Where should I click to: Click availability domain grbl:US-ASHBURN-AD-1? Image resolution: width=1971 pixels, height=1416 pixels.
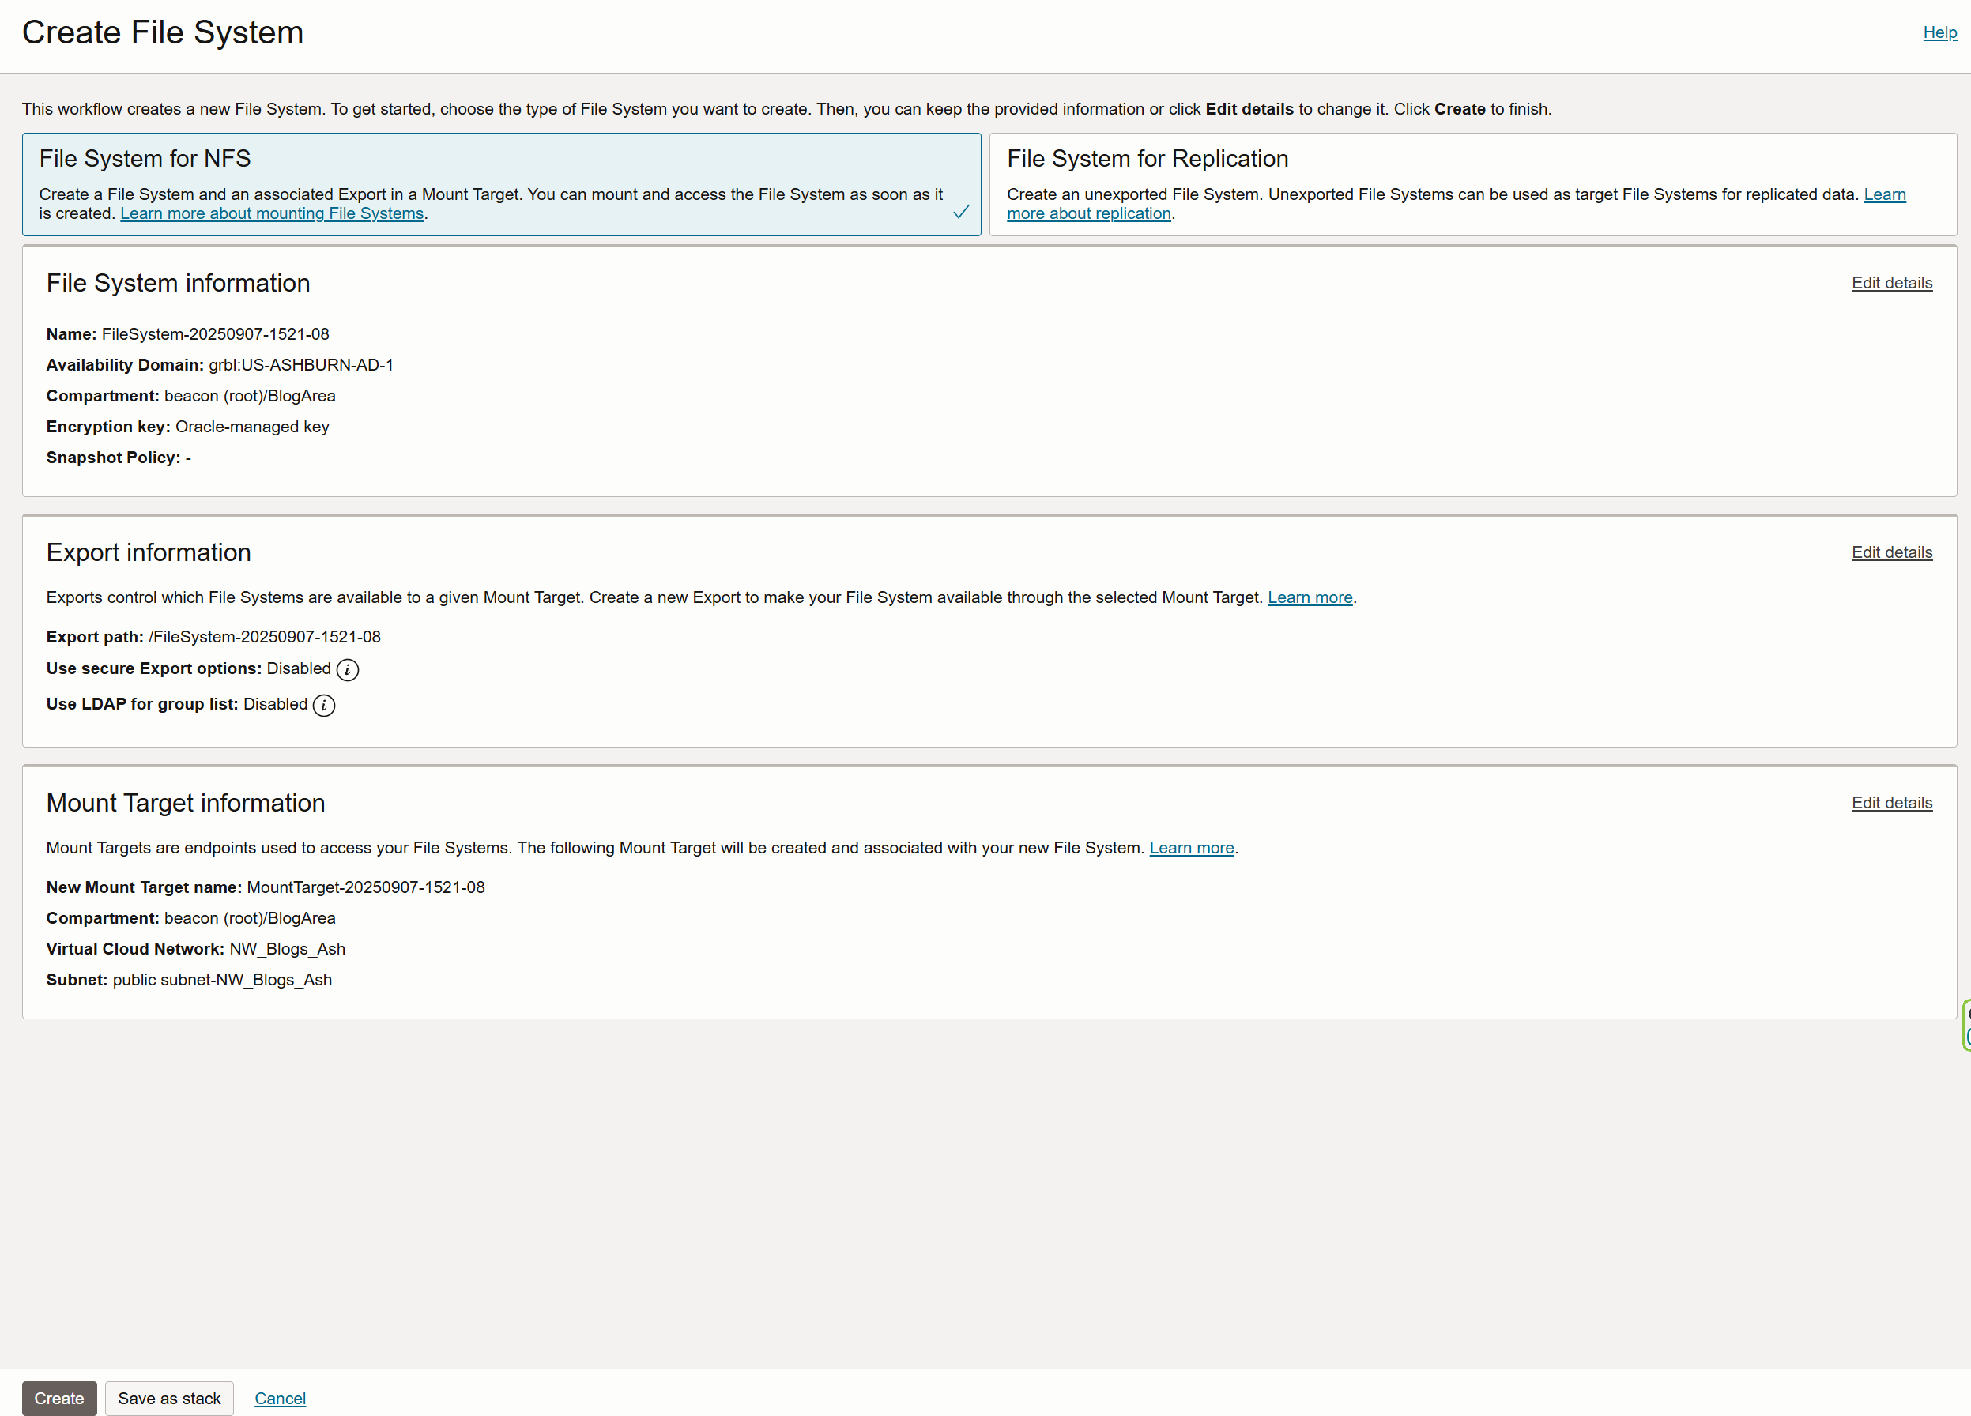[x=300, y=365]
